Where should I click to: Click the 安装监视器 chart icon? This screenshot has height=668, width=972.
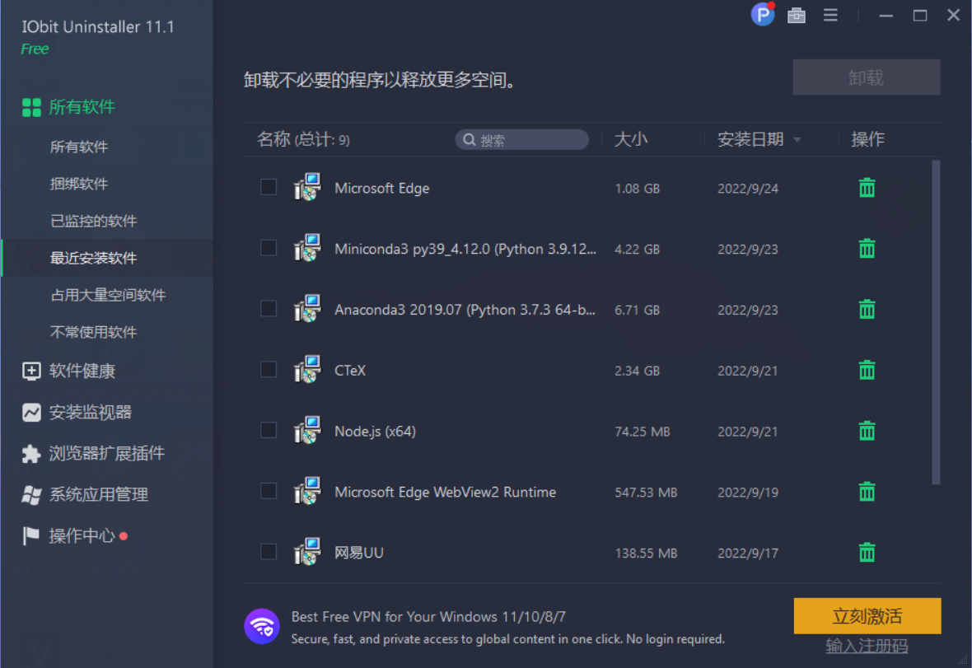(x=31, y=412)
